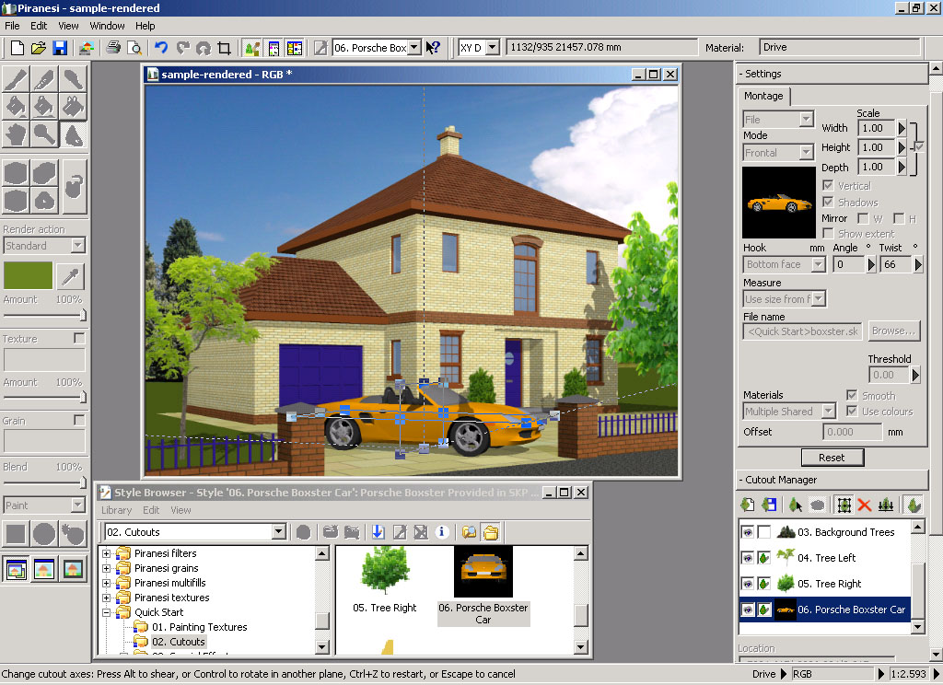Viewport: 943px width, 685px height.
Task: Select the Montage tab
Action: pyautogui.click(x=763, y=96)
